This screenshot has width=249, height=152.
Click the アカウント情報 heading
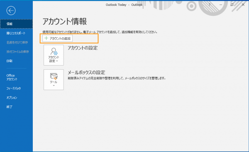pos(65,21)
